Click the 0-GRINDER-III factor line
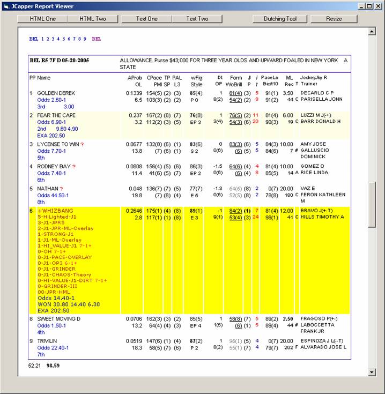 point(57,286)
